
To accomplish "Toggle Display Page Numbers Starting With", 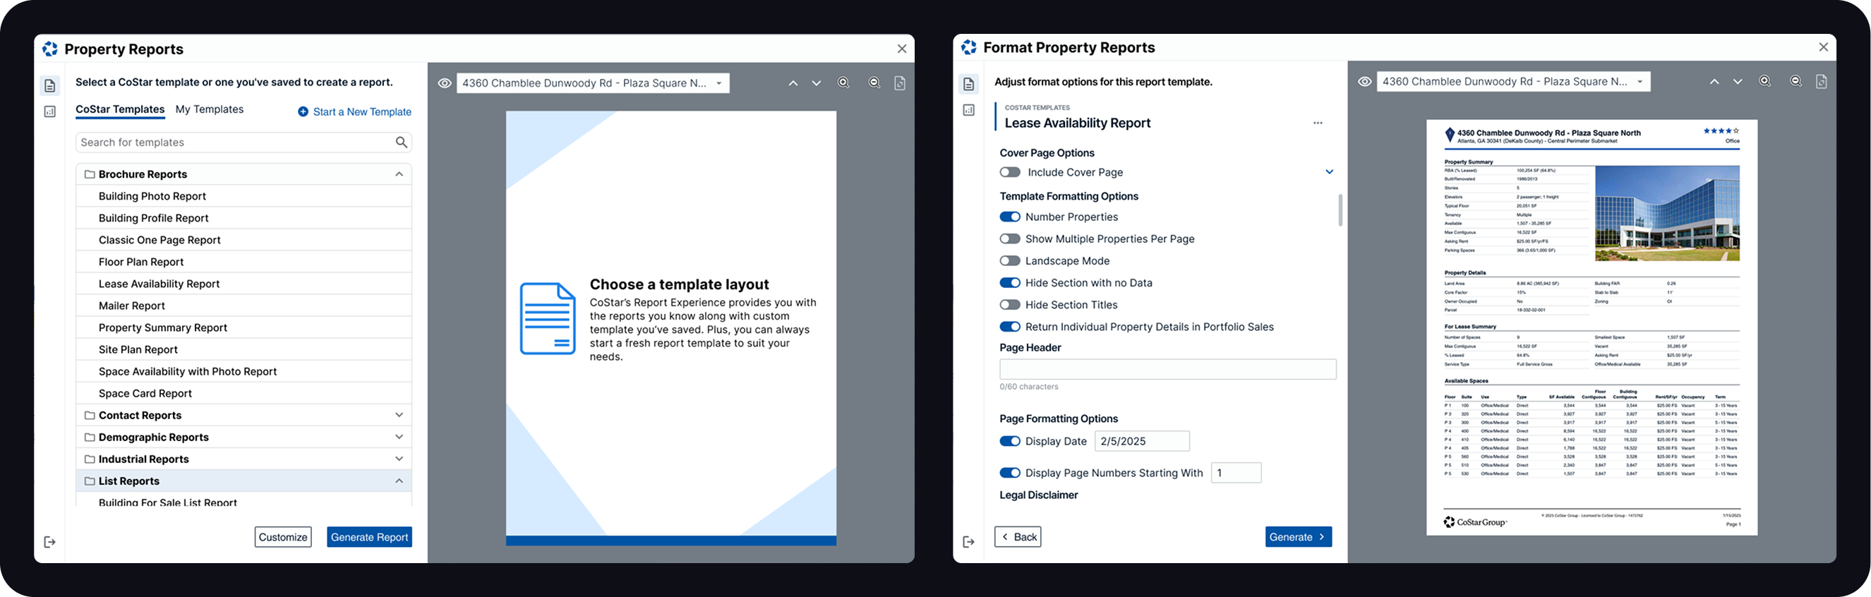I will click(1009, 473).
